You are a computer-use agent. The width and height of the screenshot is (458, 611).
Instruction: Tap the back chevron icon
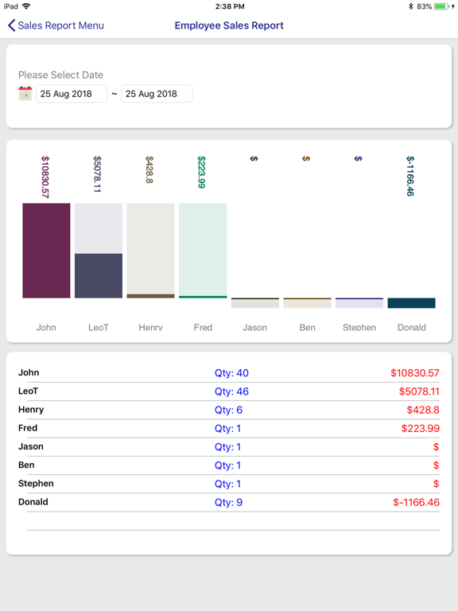(12, 25)
